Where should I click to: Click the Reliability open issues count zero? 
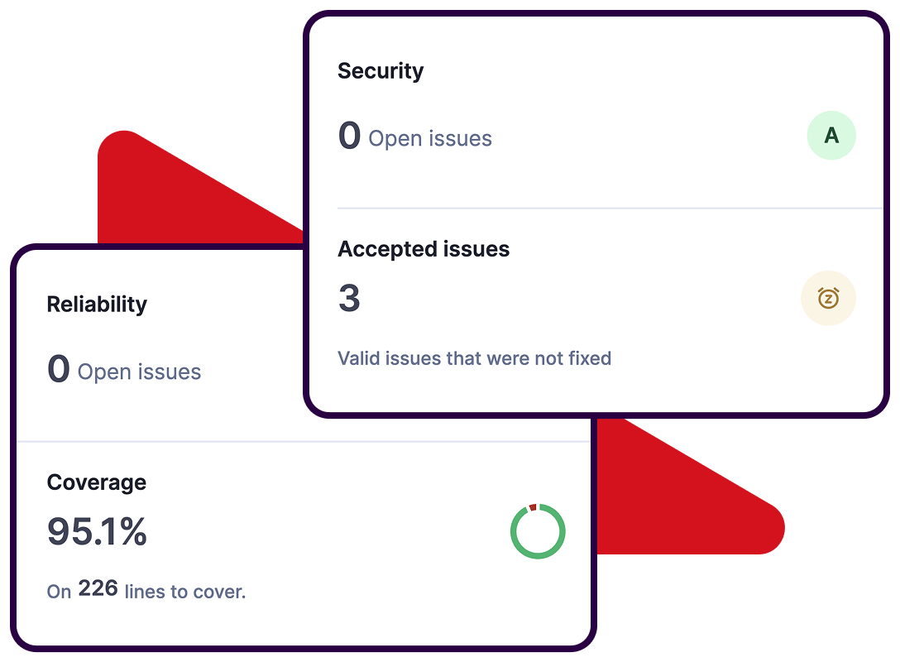click(58, 369)
